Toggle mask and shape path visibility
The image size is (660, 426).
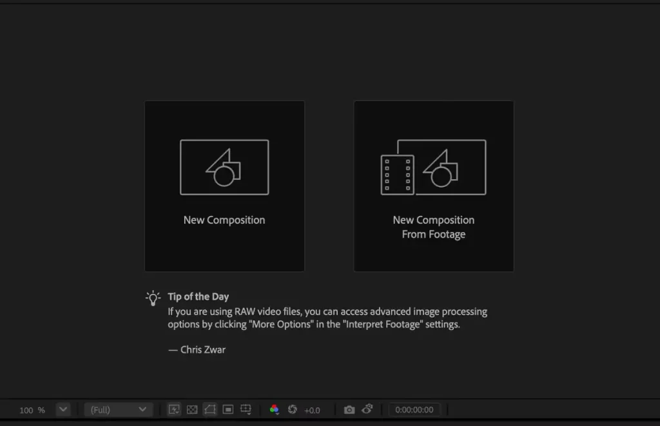coord(209,410)
